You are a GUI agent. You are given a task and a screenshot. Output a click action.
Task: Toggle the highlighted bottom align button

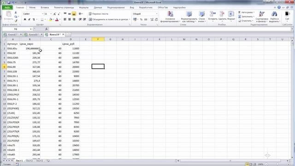74,14
